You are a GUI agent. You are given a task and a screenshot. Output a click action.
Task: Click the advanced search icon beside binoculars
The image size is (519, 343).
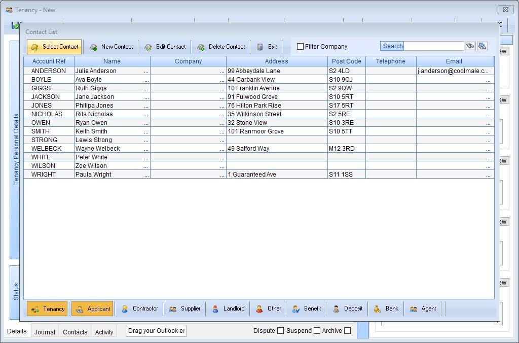tap(483, 46)
